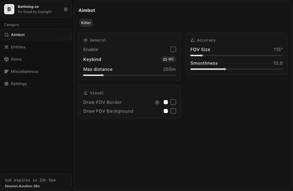Click the Items cube icon

[6, 59]
